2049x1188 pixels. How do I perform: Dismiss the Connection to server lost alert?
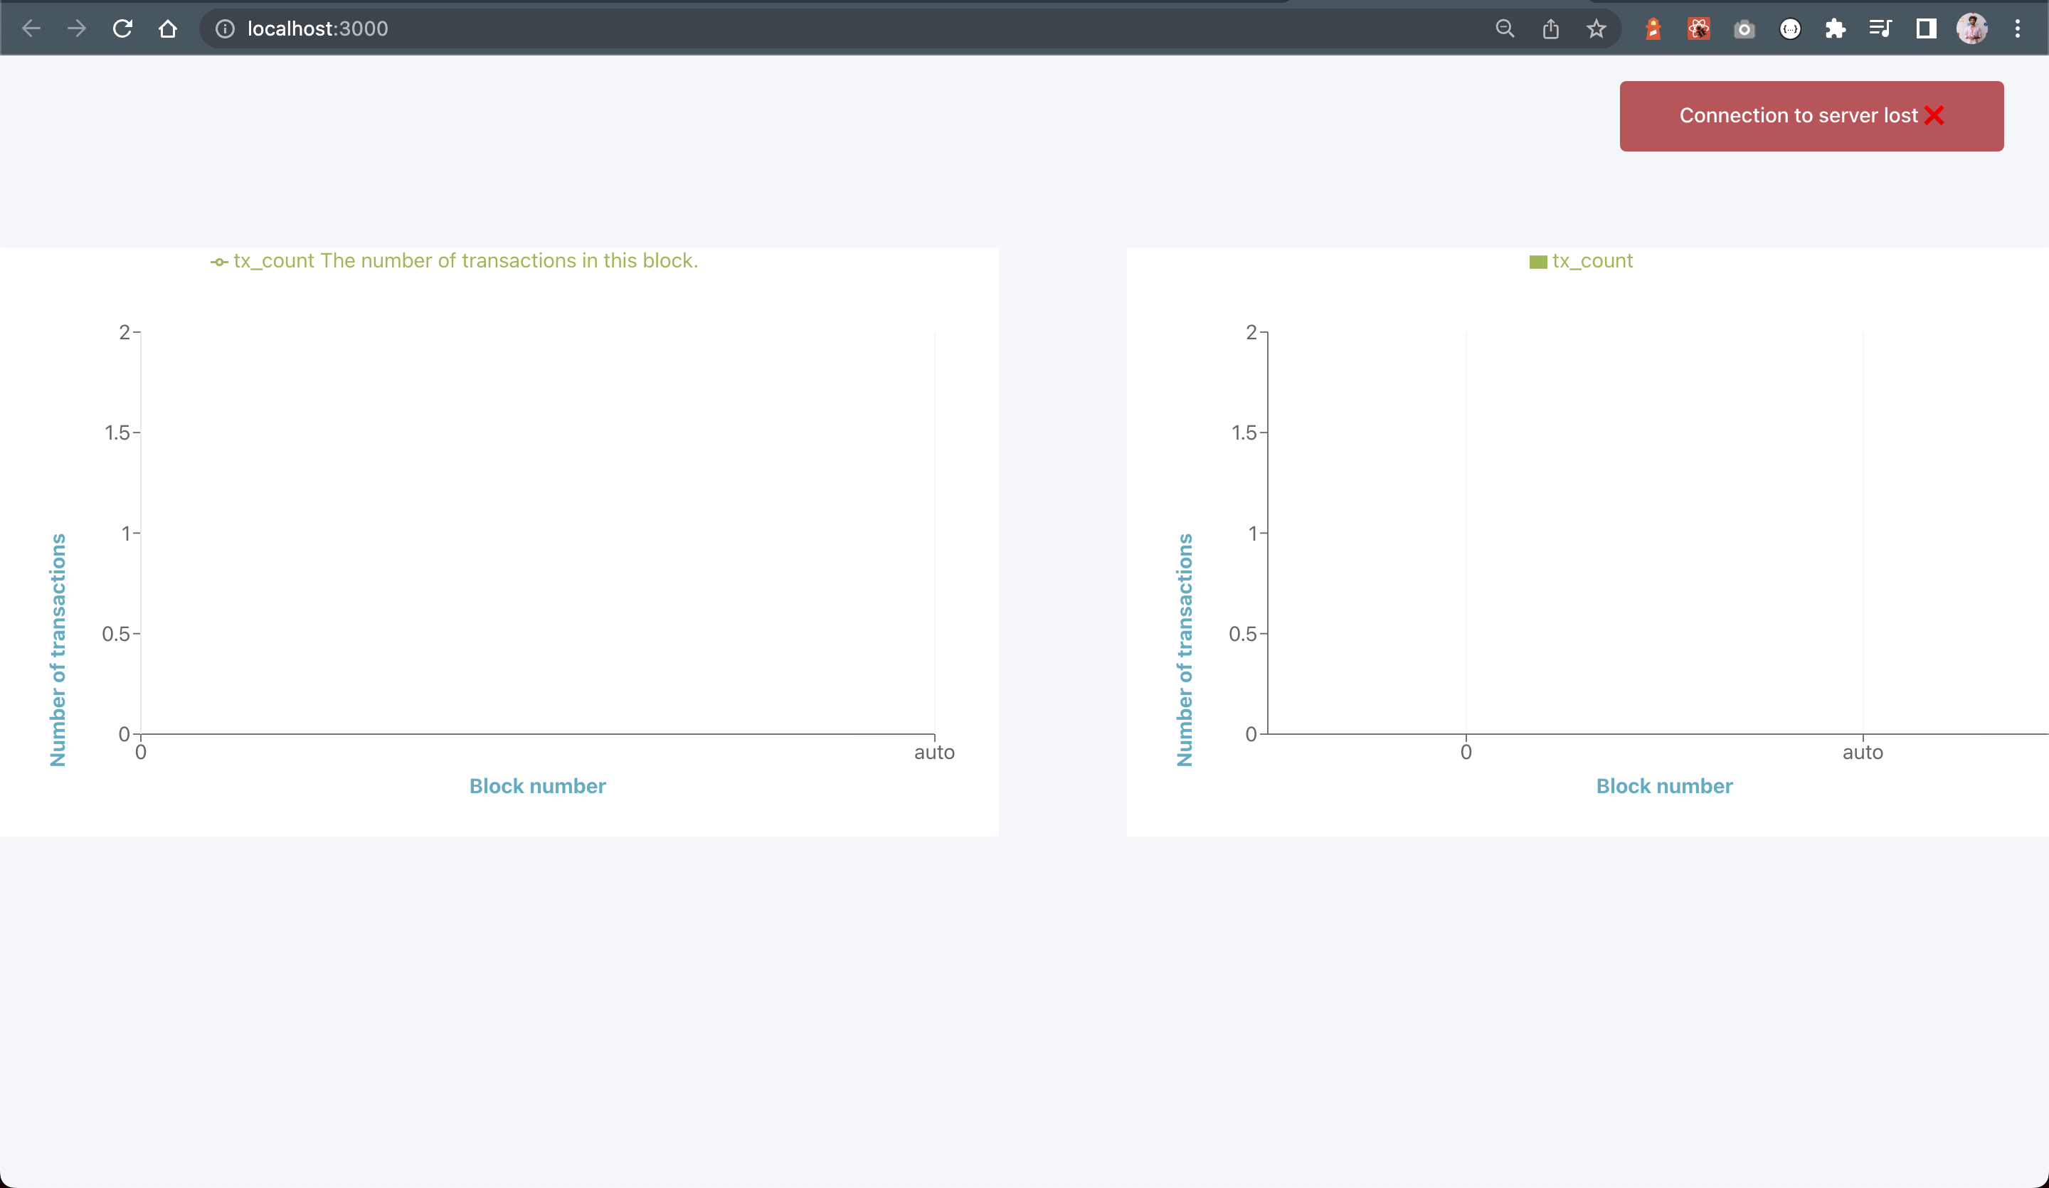(x=1934, y=115)
